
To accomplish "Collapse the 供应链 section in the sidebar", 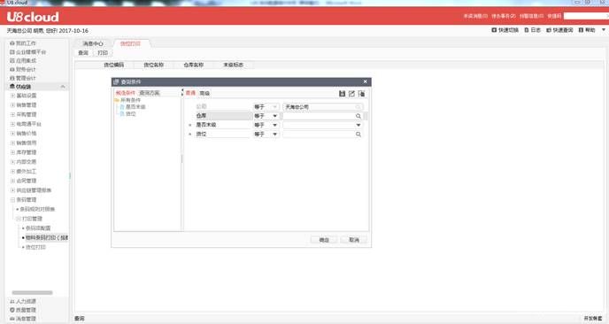I will coord(63,87).
